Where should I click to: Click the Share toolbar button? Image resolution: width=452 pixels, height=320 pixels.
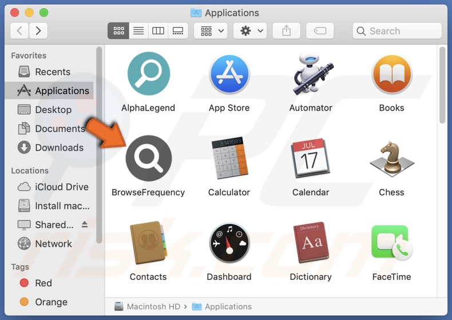click(287, 30)
